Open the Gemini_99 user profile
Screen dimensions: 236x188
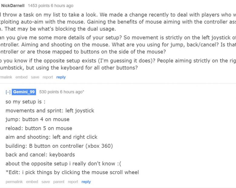coord(24,92)
